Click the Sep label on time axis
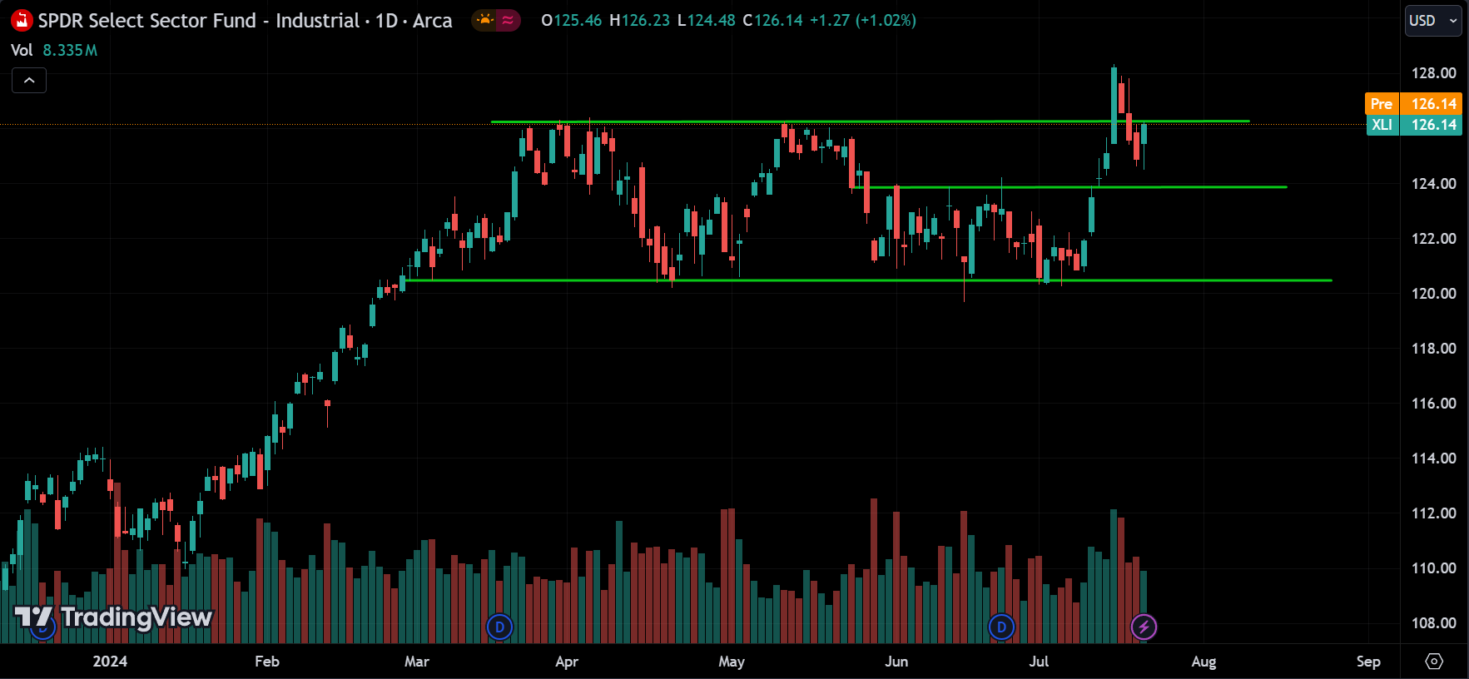The image size is (1469, 679). 1368,662
